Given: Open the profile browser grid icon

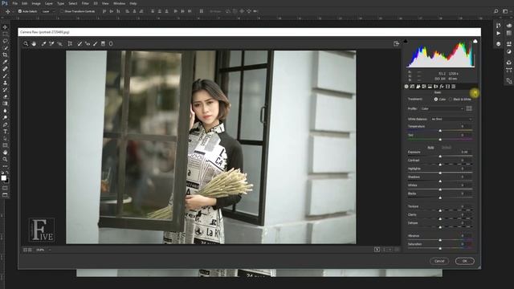Looking at the screenshot, I should pos(469,108).
